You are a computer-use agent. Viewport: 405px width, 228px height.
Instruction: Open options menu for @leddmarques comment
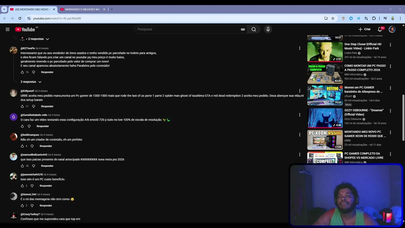300,135
